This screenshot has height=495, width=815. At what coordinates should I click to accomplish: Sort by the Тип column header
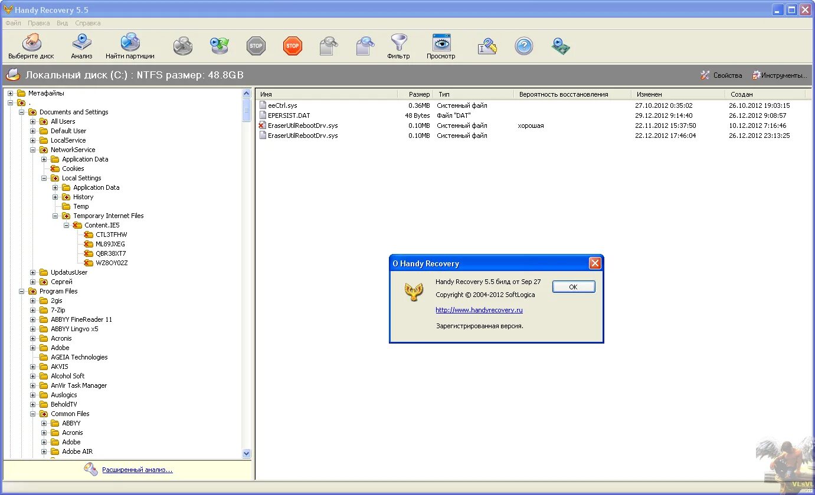(x=473, y=94)
